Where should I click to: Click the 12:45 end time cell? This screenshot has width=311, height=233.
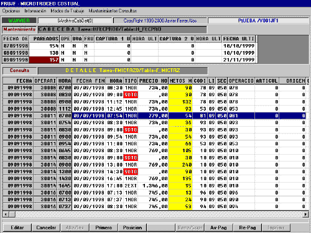click(x=115, y=109)
